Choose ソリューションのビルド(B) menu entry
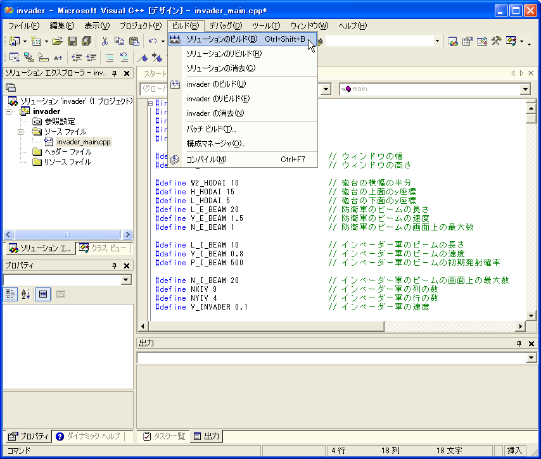 coord(243,39)
